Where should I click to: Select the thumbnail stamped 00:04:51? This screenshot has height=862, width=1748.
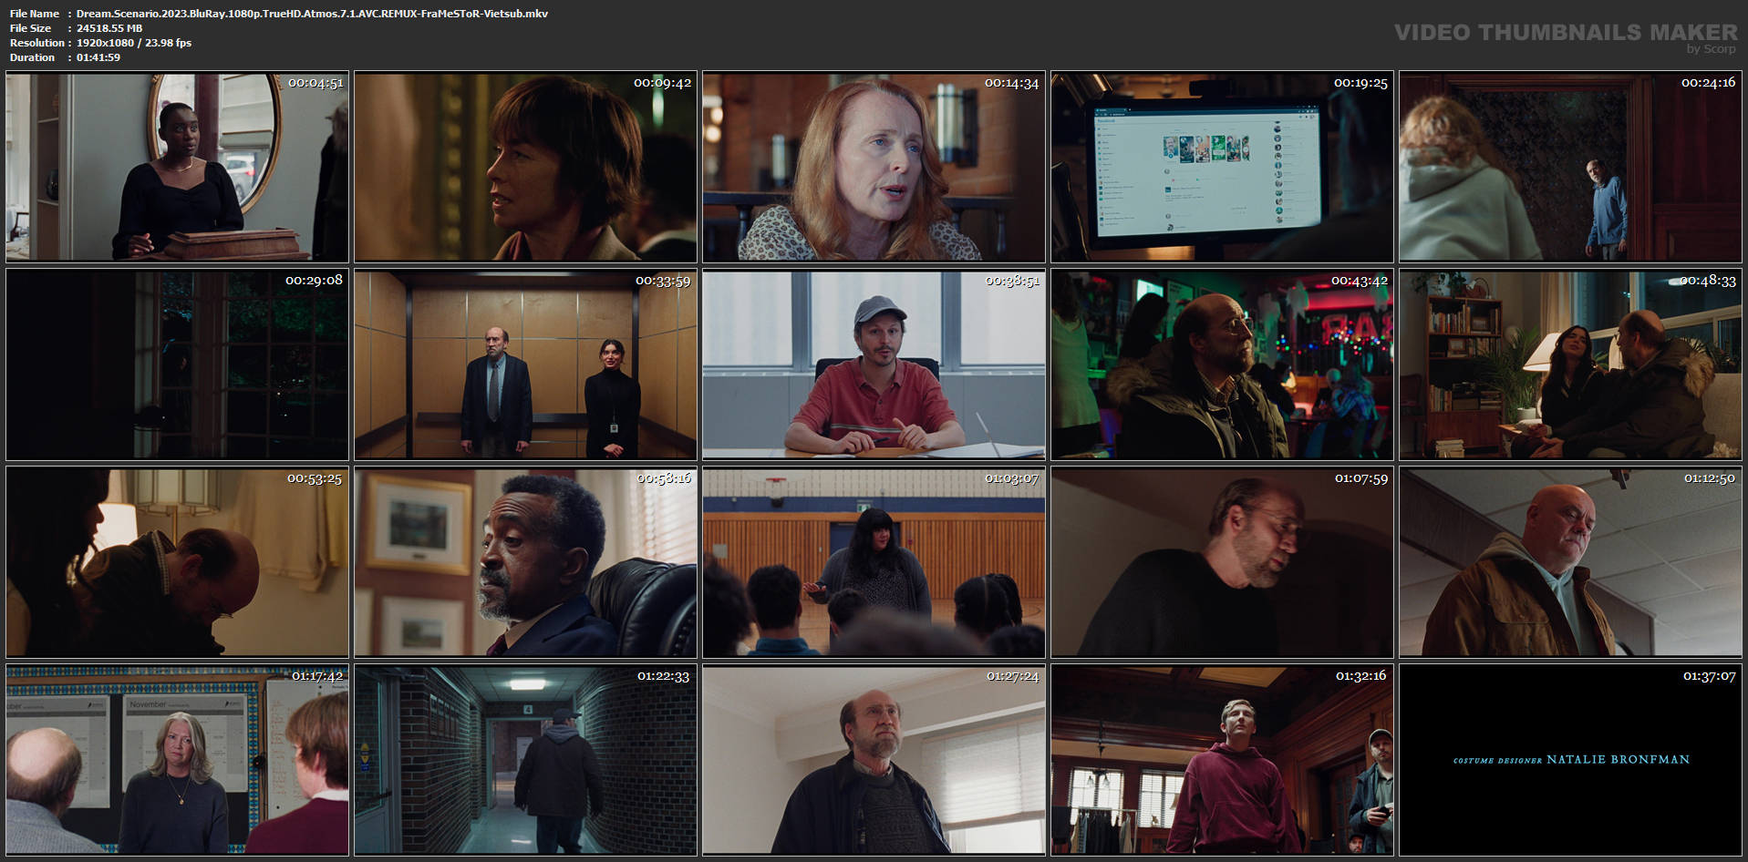(177, 168)
